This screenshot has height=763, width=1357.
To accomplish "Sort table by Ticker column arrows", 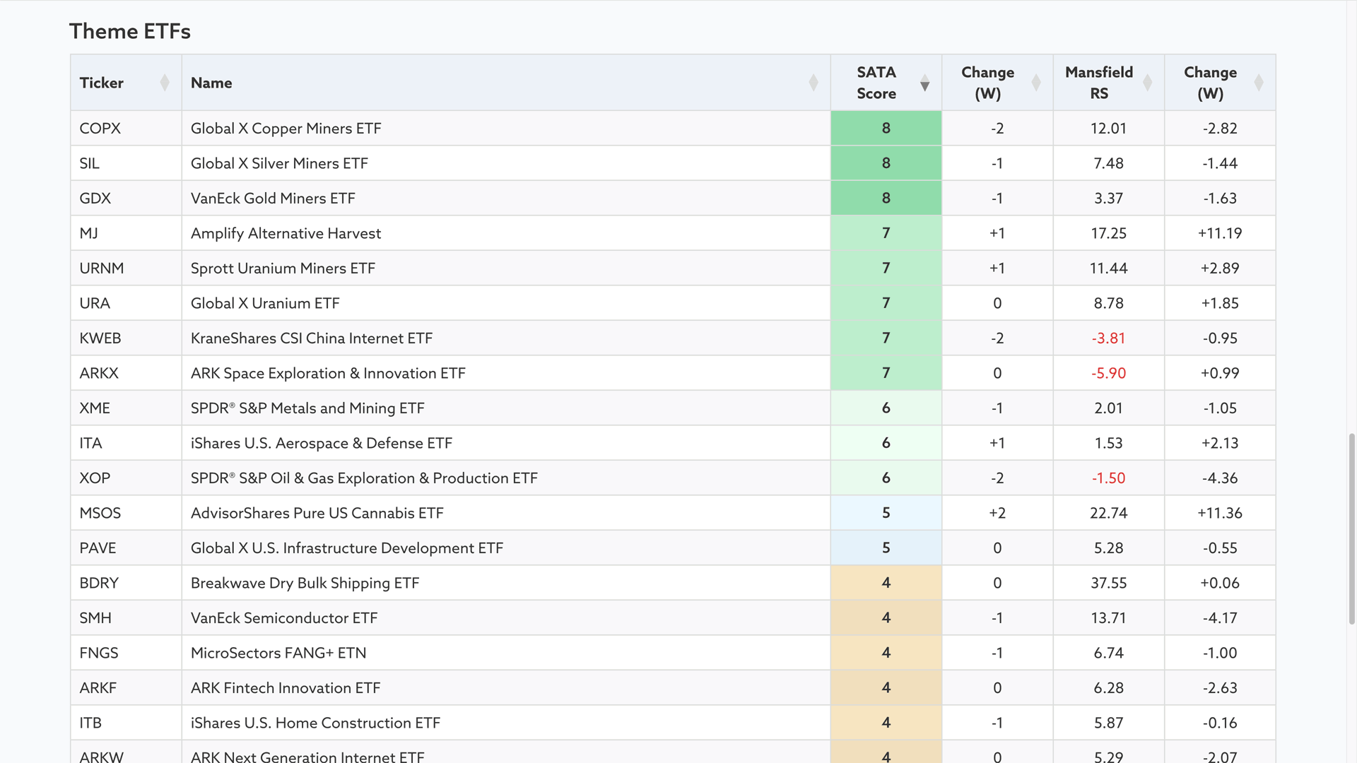I will pos(165,83).
